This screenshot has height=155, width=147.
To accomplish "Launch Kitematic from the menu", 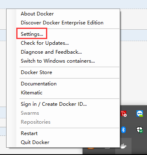I will (x=32, y=93).
